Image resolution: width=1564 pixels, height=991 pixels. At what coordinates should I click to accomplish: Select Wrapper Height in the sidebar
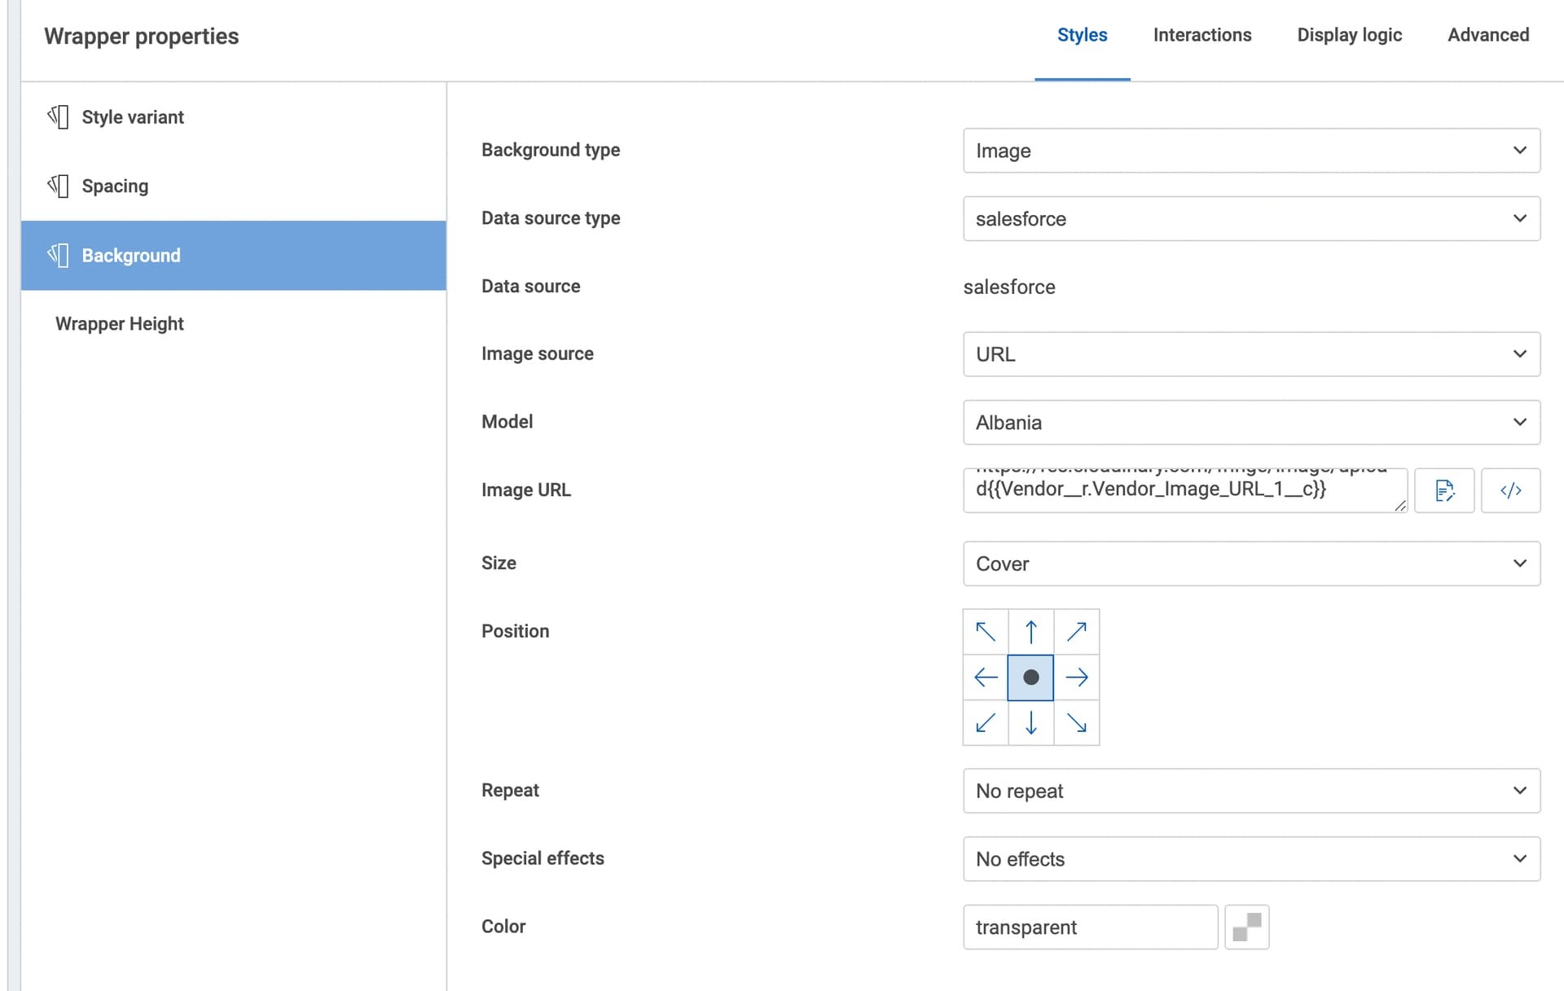click(x=234, y=323)
